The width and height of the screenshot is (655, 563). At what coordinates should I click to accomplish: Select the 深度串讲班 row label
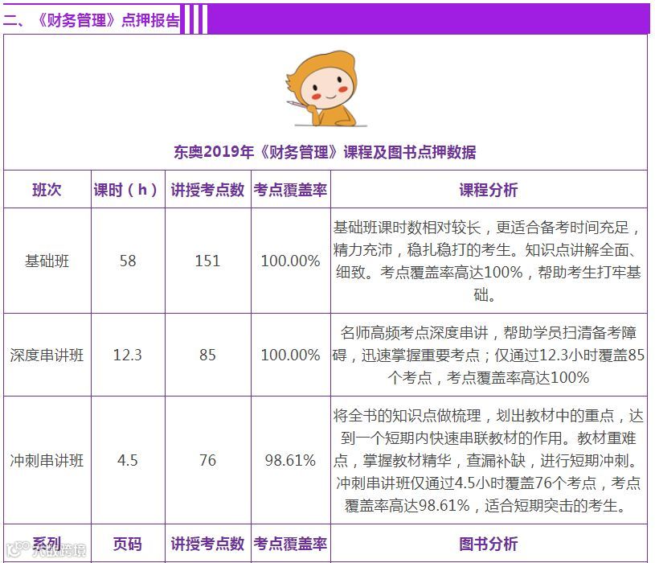click(x=47, y=355)
